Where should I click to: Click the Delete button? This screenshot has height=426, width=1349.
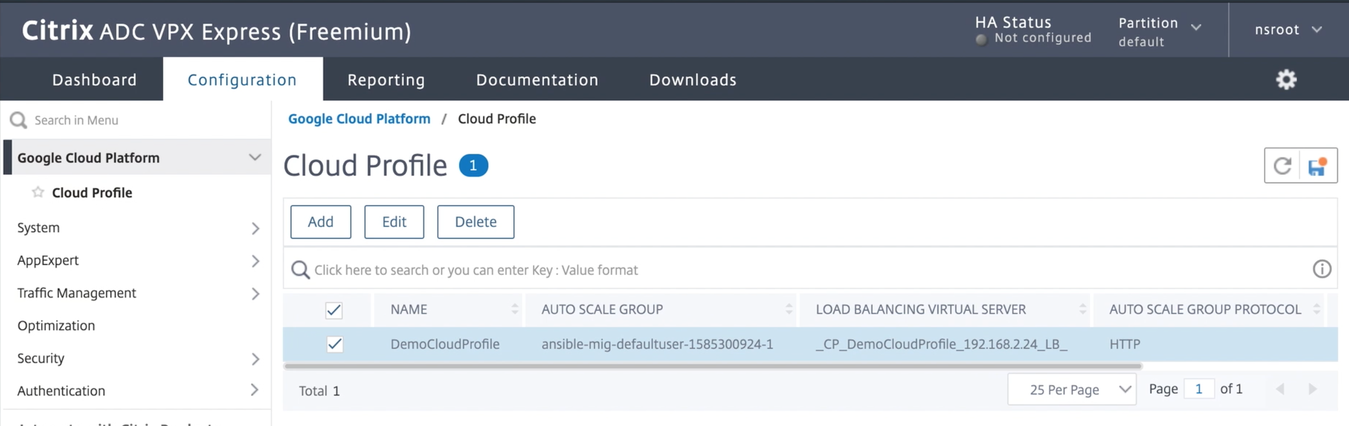pyautogui.click(x=475, y=222)
